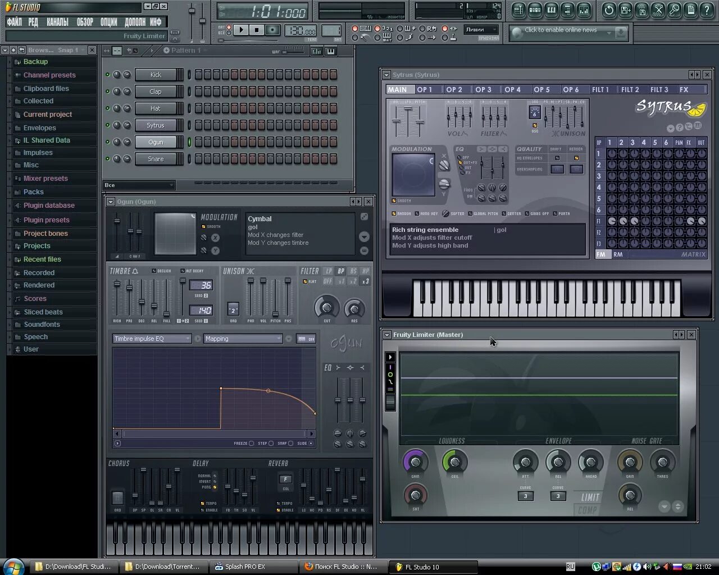Click the Record transport button

pyautogui.click(x=272, y=30)
